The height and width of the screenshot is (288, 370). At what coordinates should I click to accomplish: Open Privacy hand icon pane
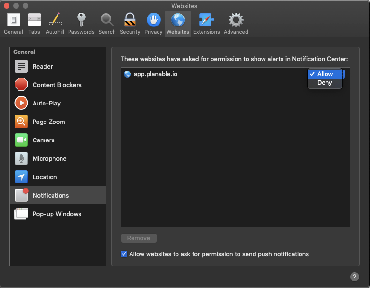[x=153, y=23]
